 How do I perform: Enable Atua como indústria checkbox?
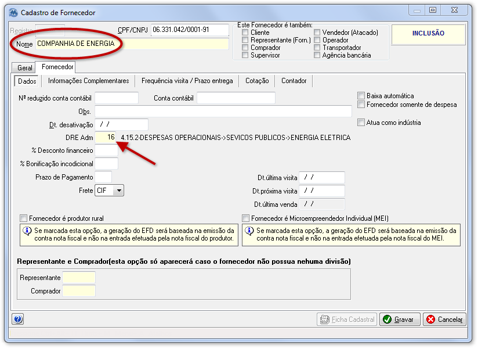click(x=361, y=123)
